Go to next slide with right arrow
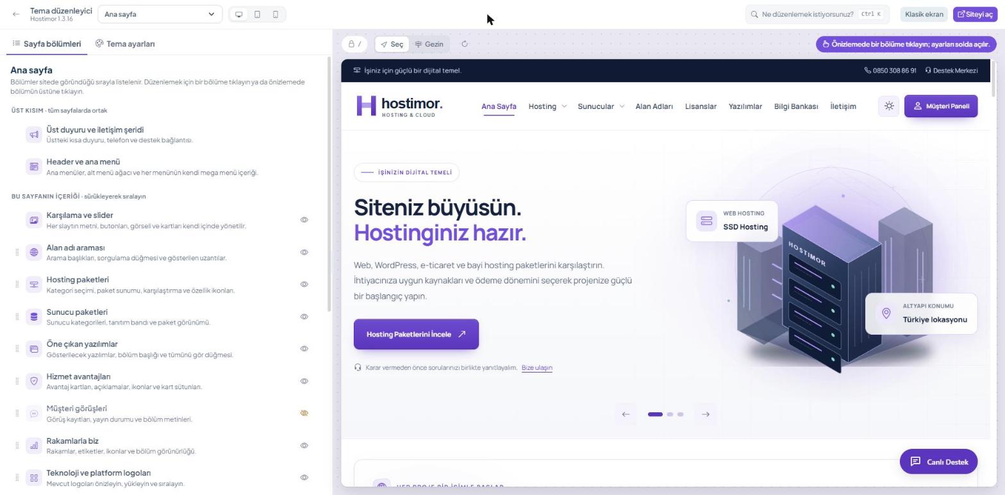 706,414
